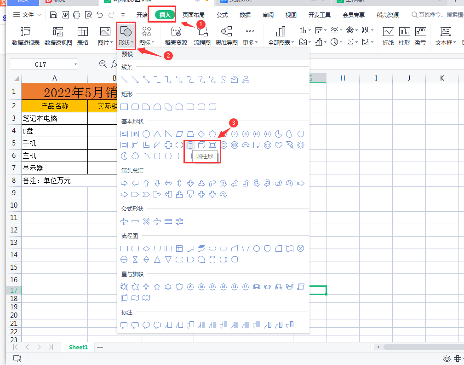Pick the lightning bolt shape
Screen dimensions: 464x365
(x=290, y=145)
